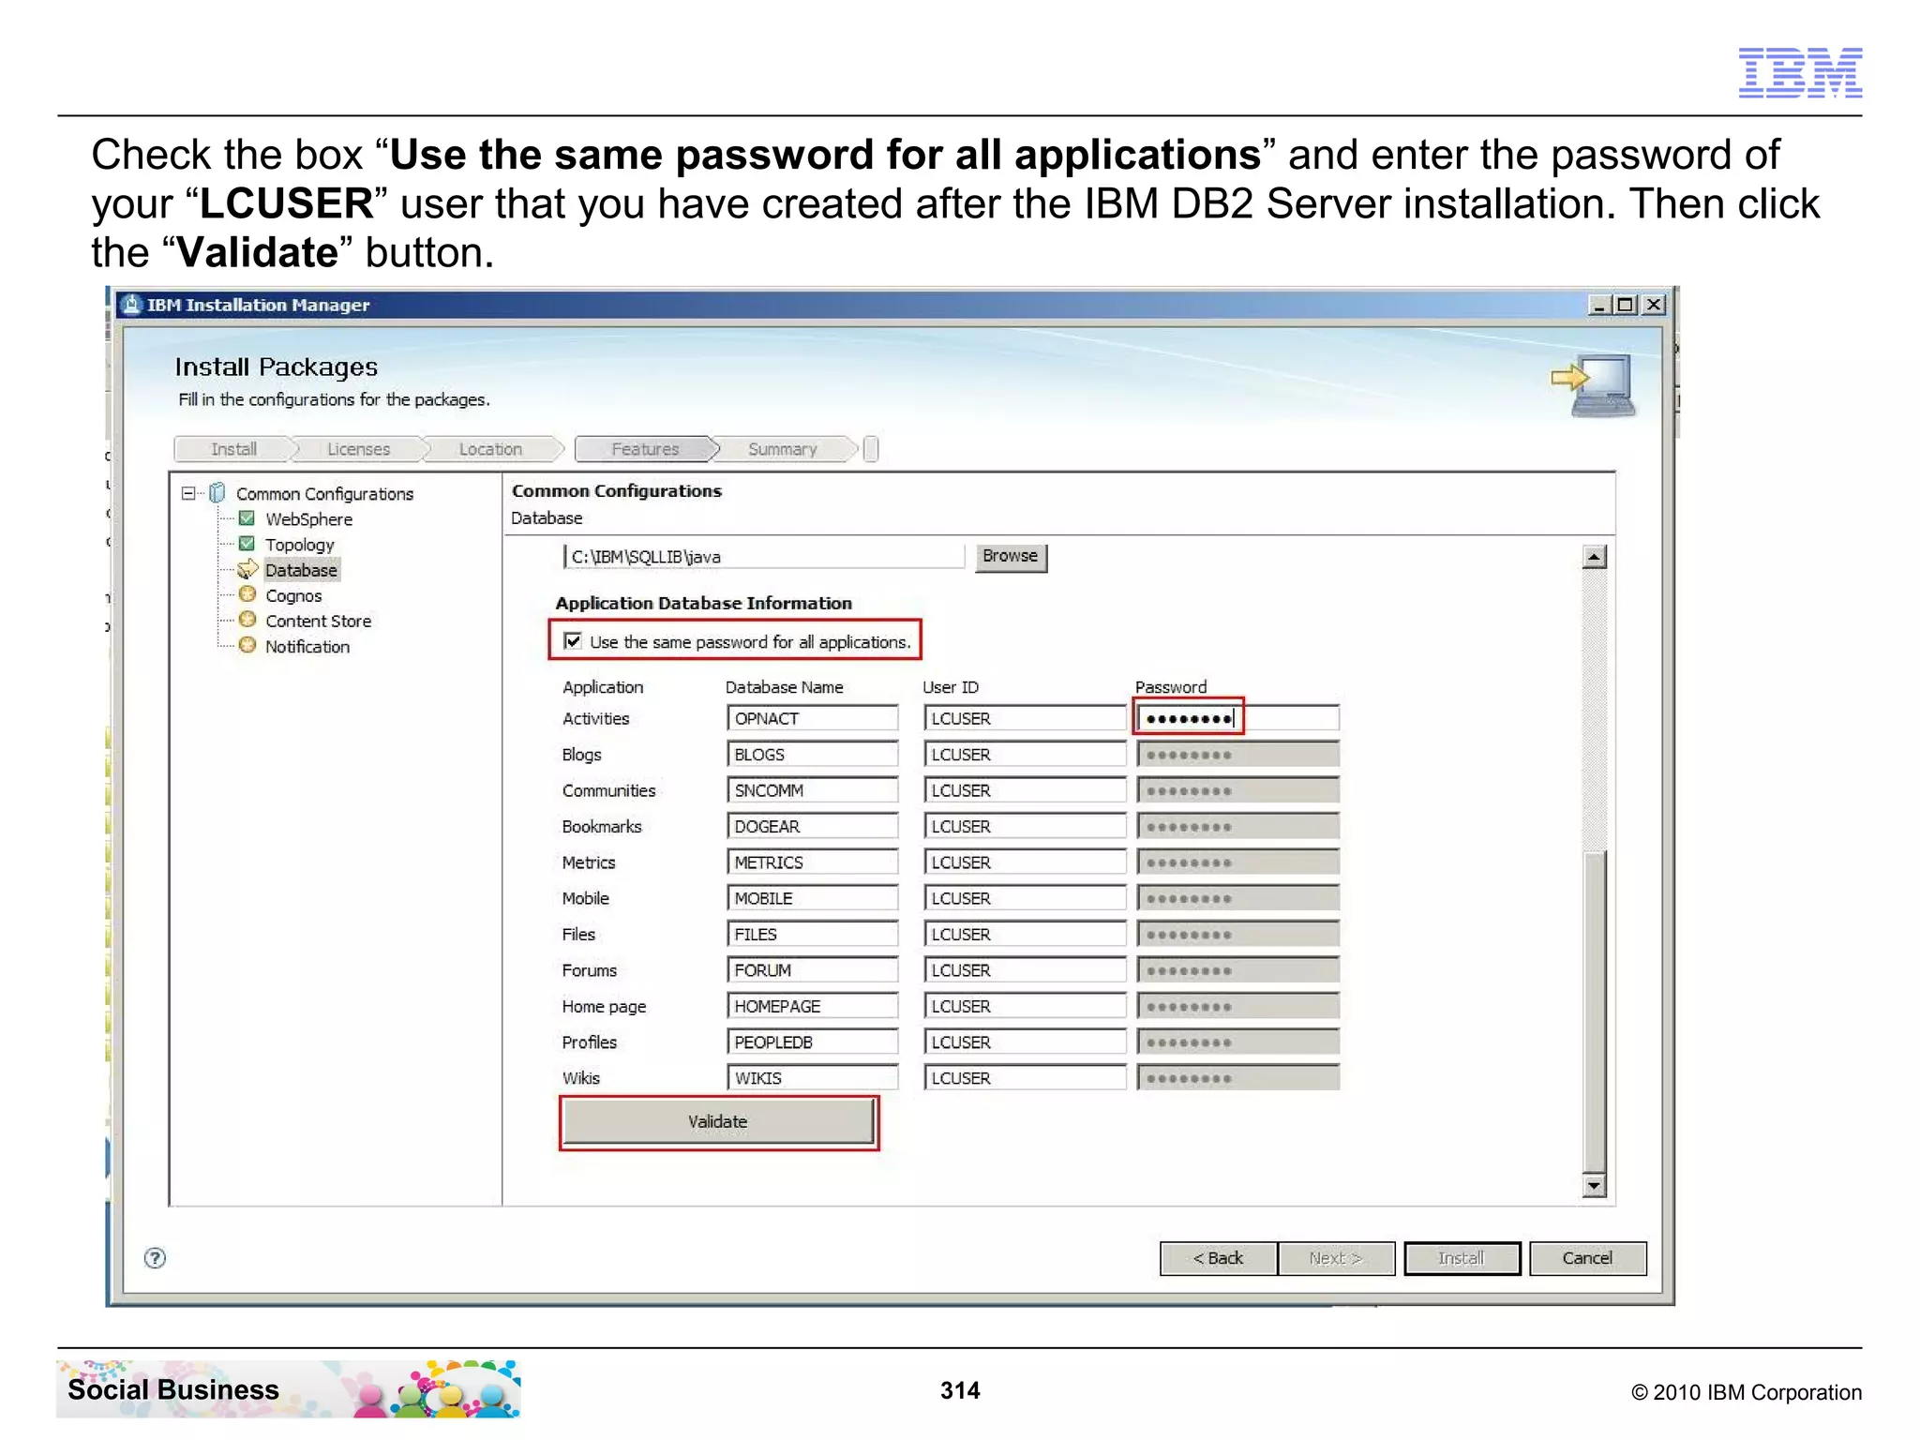Select the Common Configurations tree label

pyautogui.click(x=324, y=494)
